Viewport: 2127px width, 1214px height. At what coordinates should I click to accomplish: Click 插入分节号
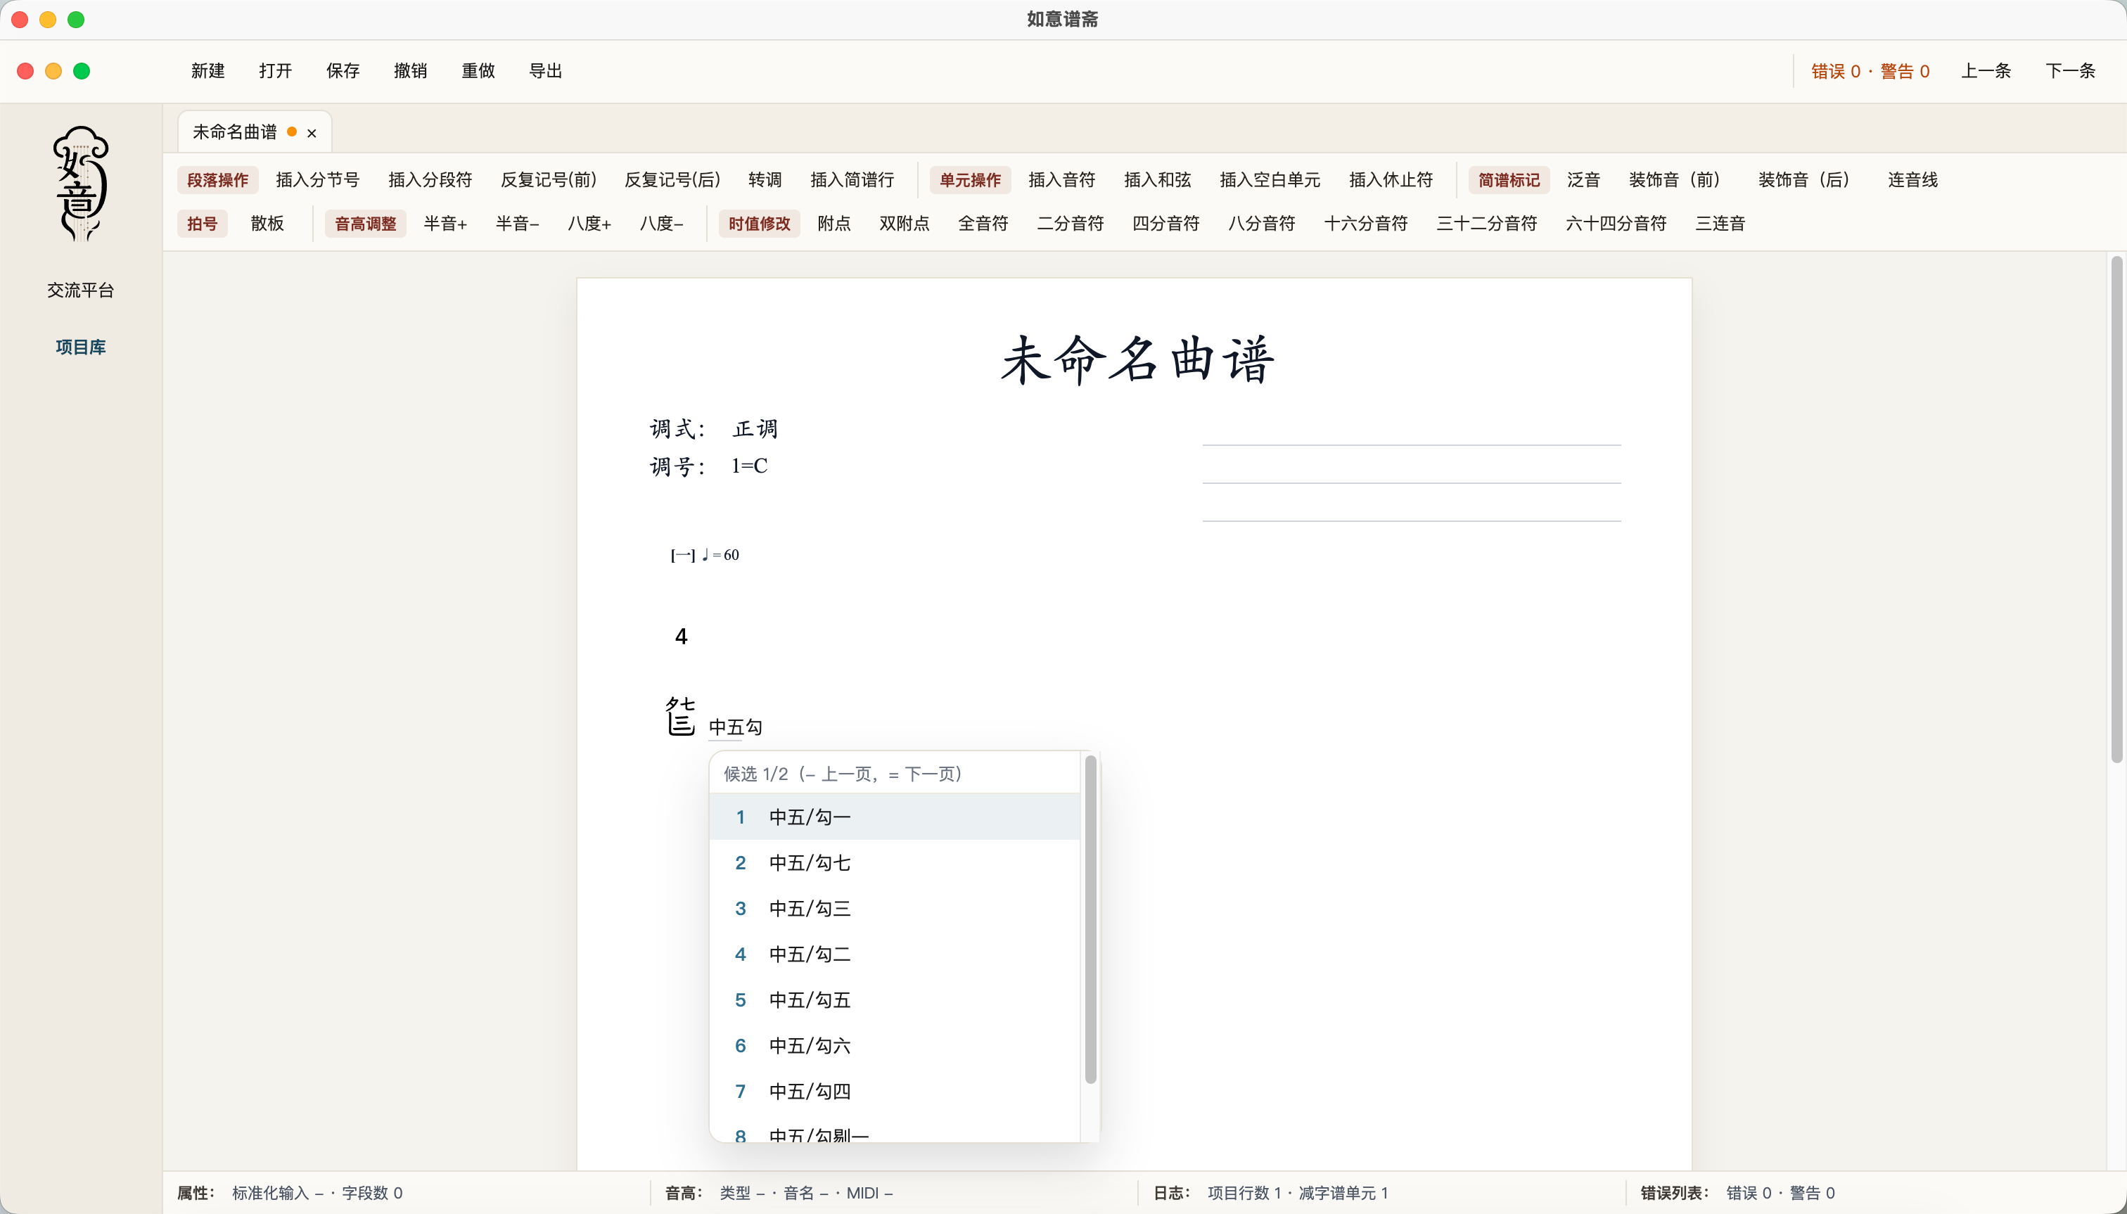[x=318, y=180]
